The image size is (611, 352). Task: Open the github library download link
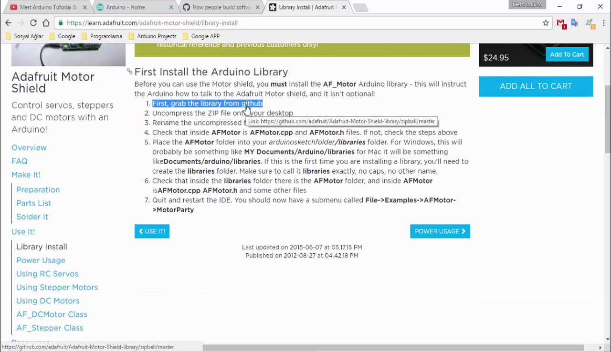click(x=207, y=103)
